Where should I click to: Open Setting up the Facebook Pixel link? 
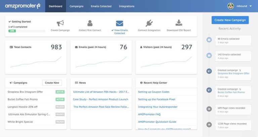[x=157, y=99]
